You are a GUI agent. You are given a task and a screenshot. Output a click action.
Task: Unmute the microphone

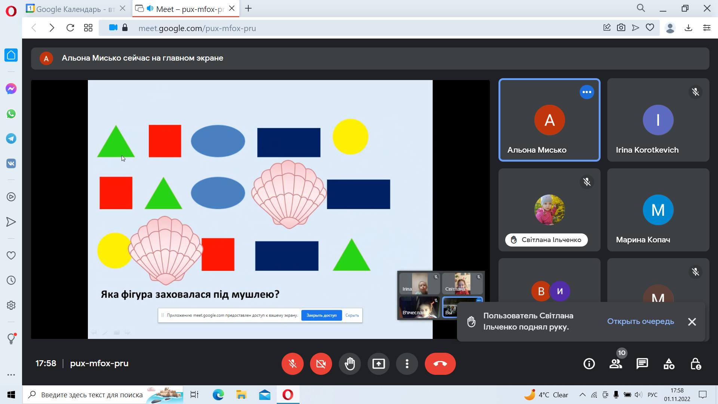(x=292, y=364)
